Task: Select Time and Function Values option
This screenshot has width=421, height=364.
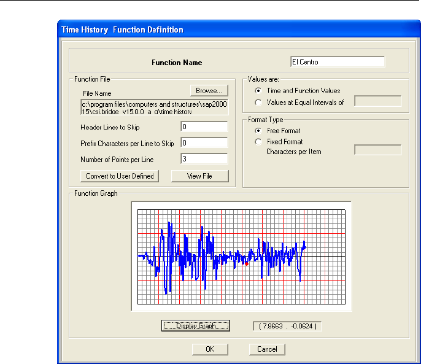Action: (258, 90)
